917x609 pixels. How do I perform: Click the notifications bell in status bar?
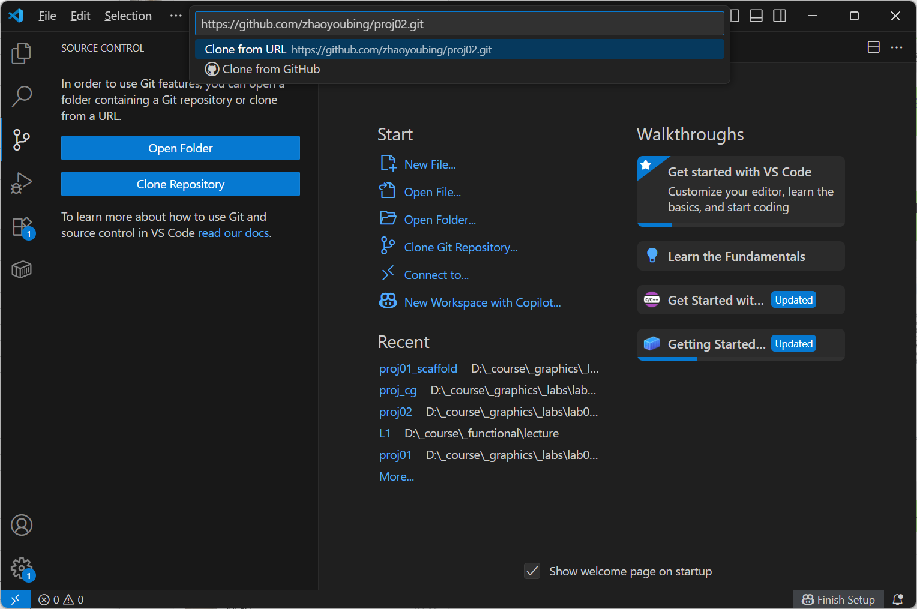click(x=898, y=599)
